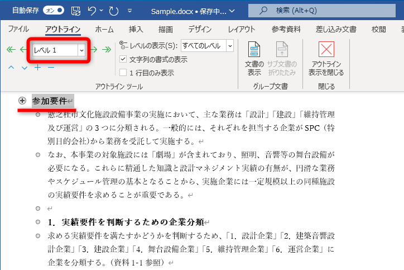Toggle the AutoSave switch off
The height and width of the screenshot is (270, 404).
[x=54, y=11]
